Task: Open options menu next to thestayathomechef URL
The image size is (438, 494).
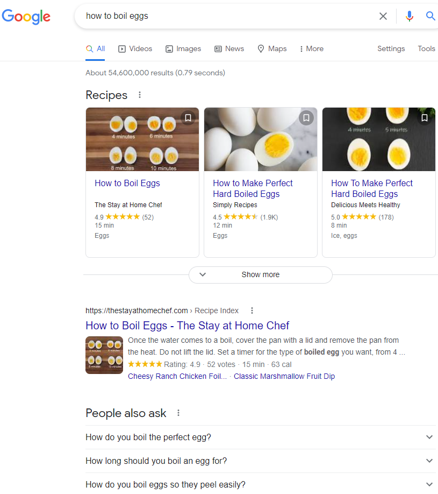Action: coord(252,310)
